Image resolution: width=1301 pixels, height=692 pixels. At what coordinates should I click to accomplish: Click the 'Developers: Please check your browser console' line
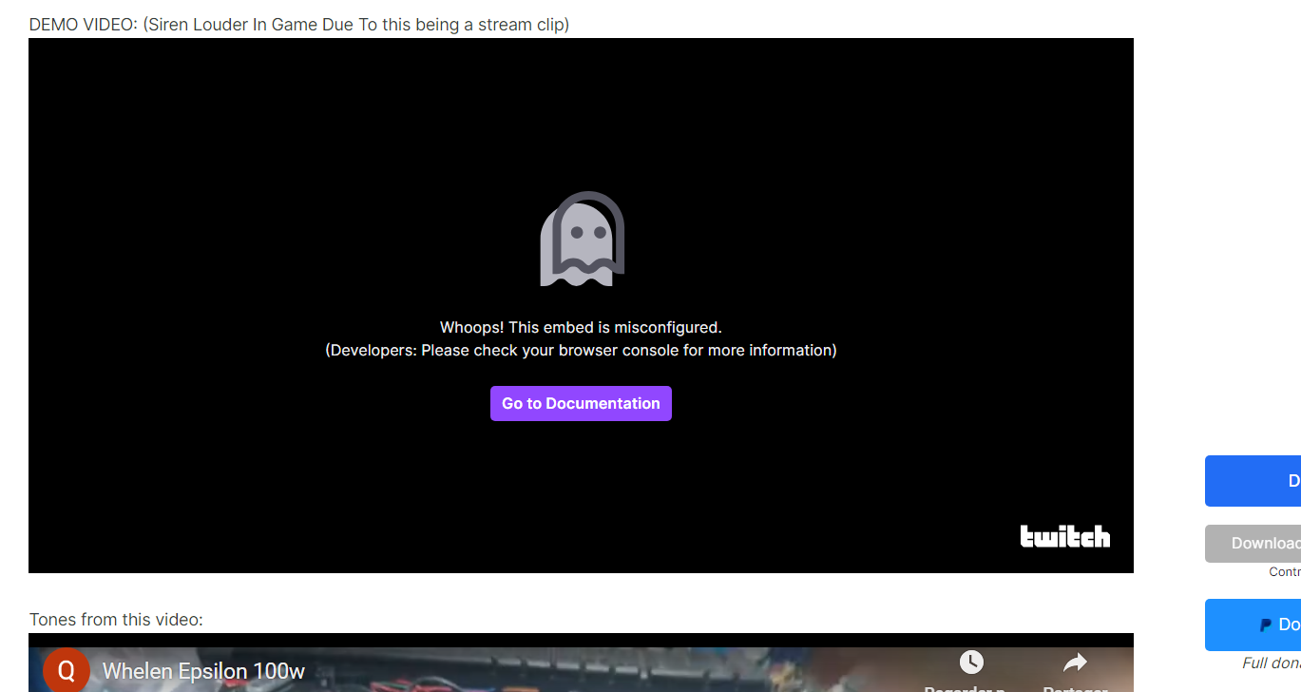coord(581,350)
